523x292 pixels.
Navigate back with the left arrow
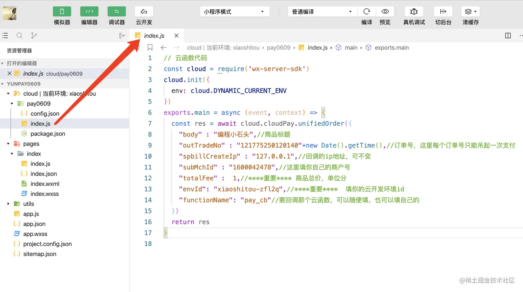click(164, 48)
